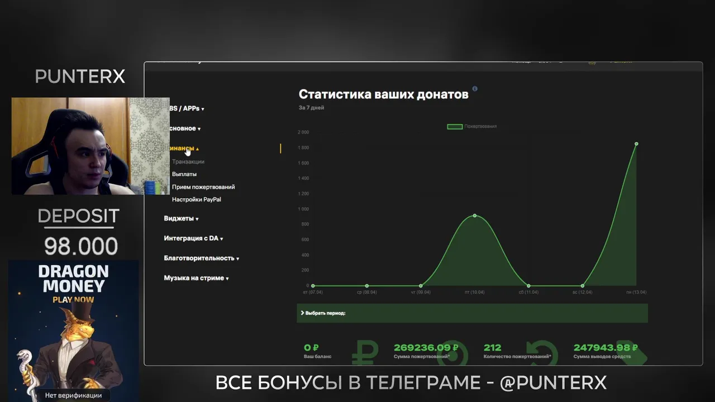The height and width of the screenshot is (402, 715).
Task: Click the chart data point for ср (08.04)
Action: [x=367, y=286]
